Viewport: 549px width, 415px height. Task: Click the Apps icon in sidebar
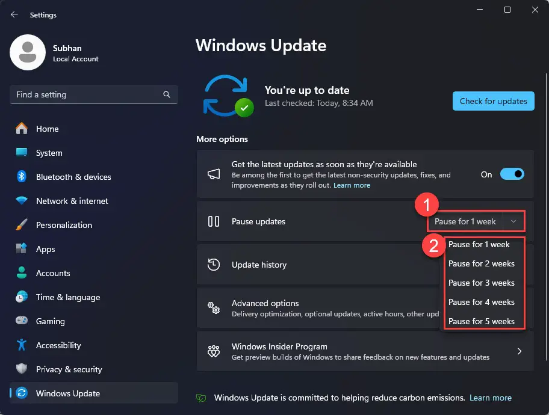[21, 248]
